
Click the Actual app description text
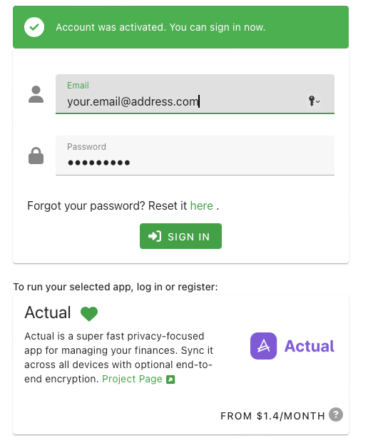click(119, 357)
